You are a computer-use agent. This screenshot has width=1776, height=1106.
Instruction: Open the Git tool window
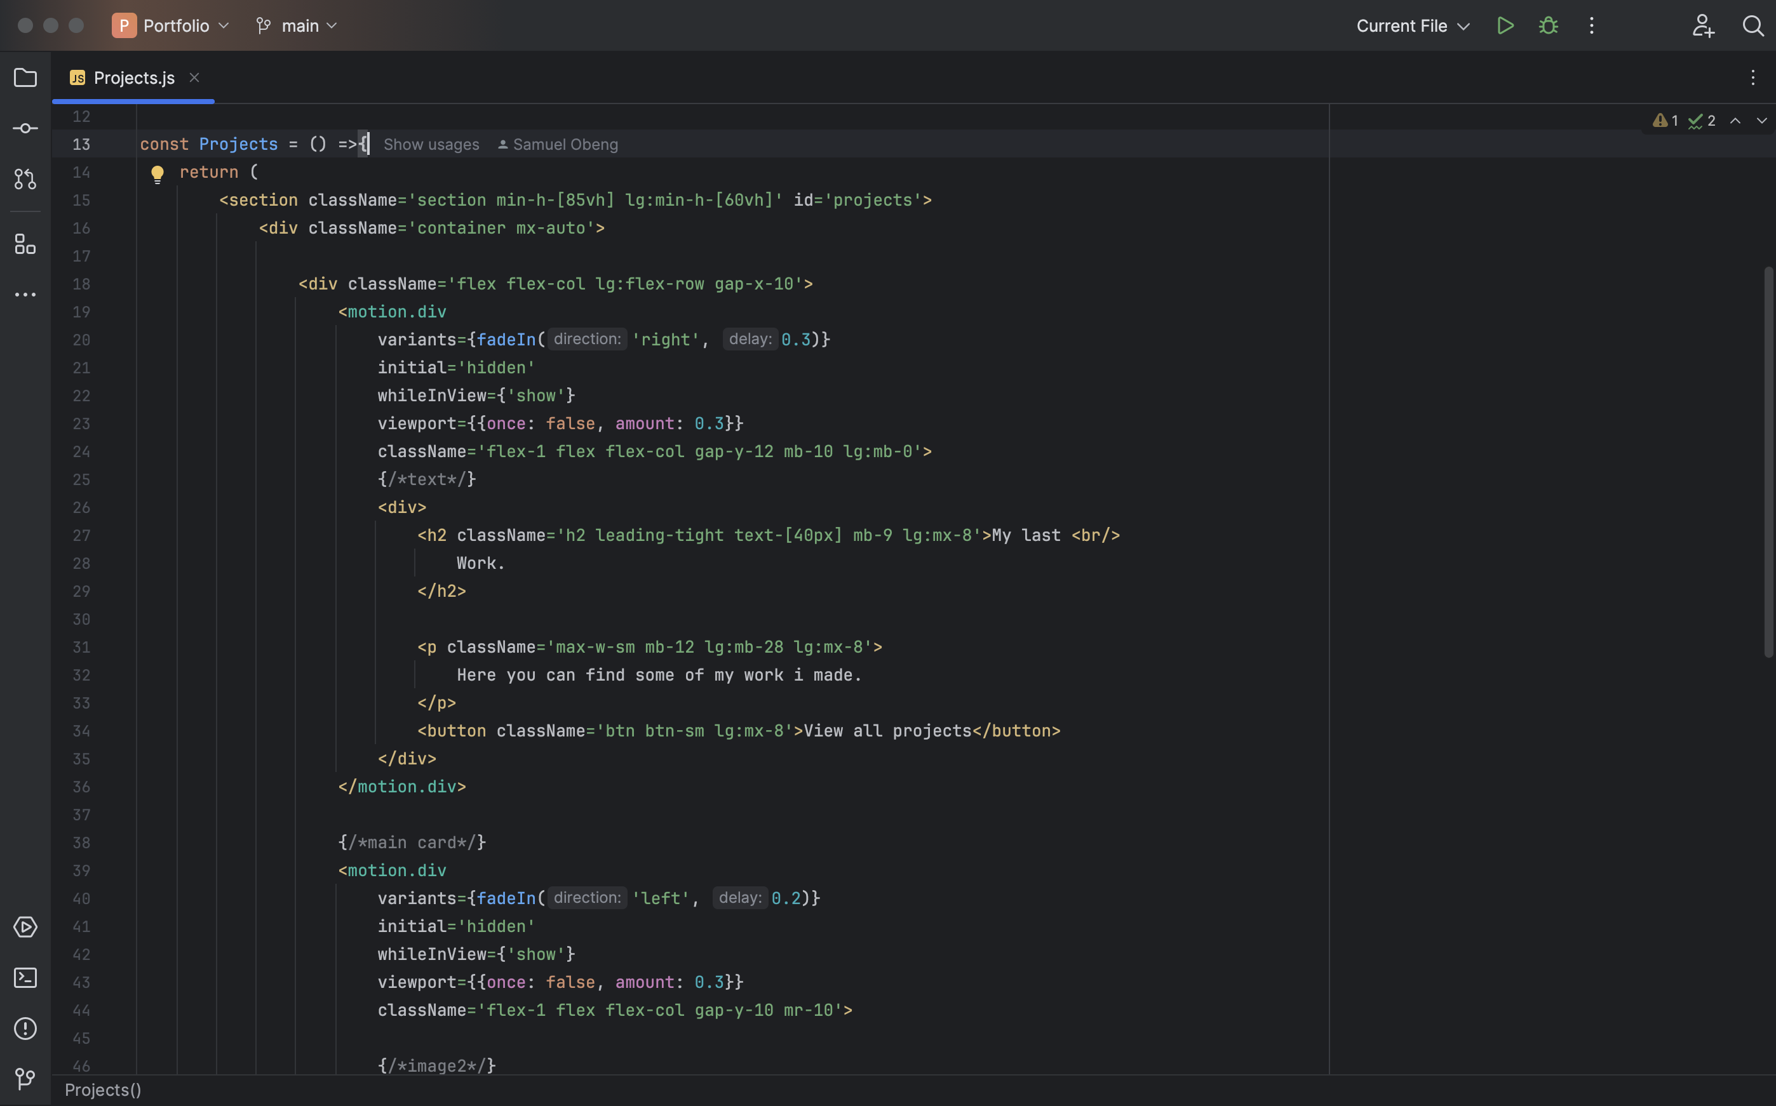click(x=25, y=1078)
